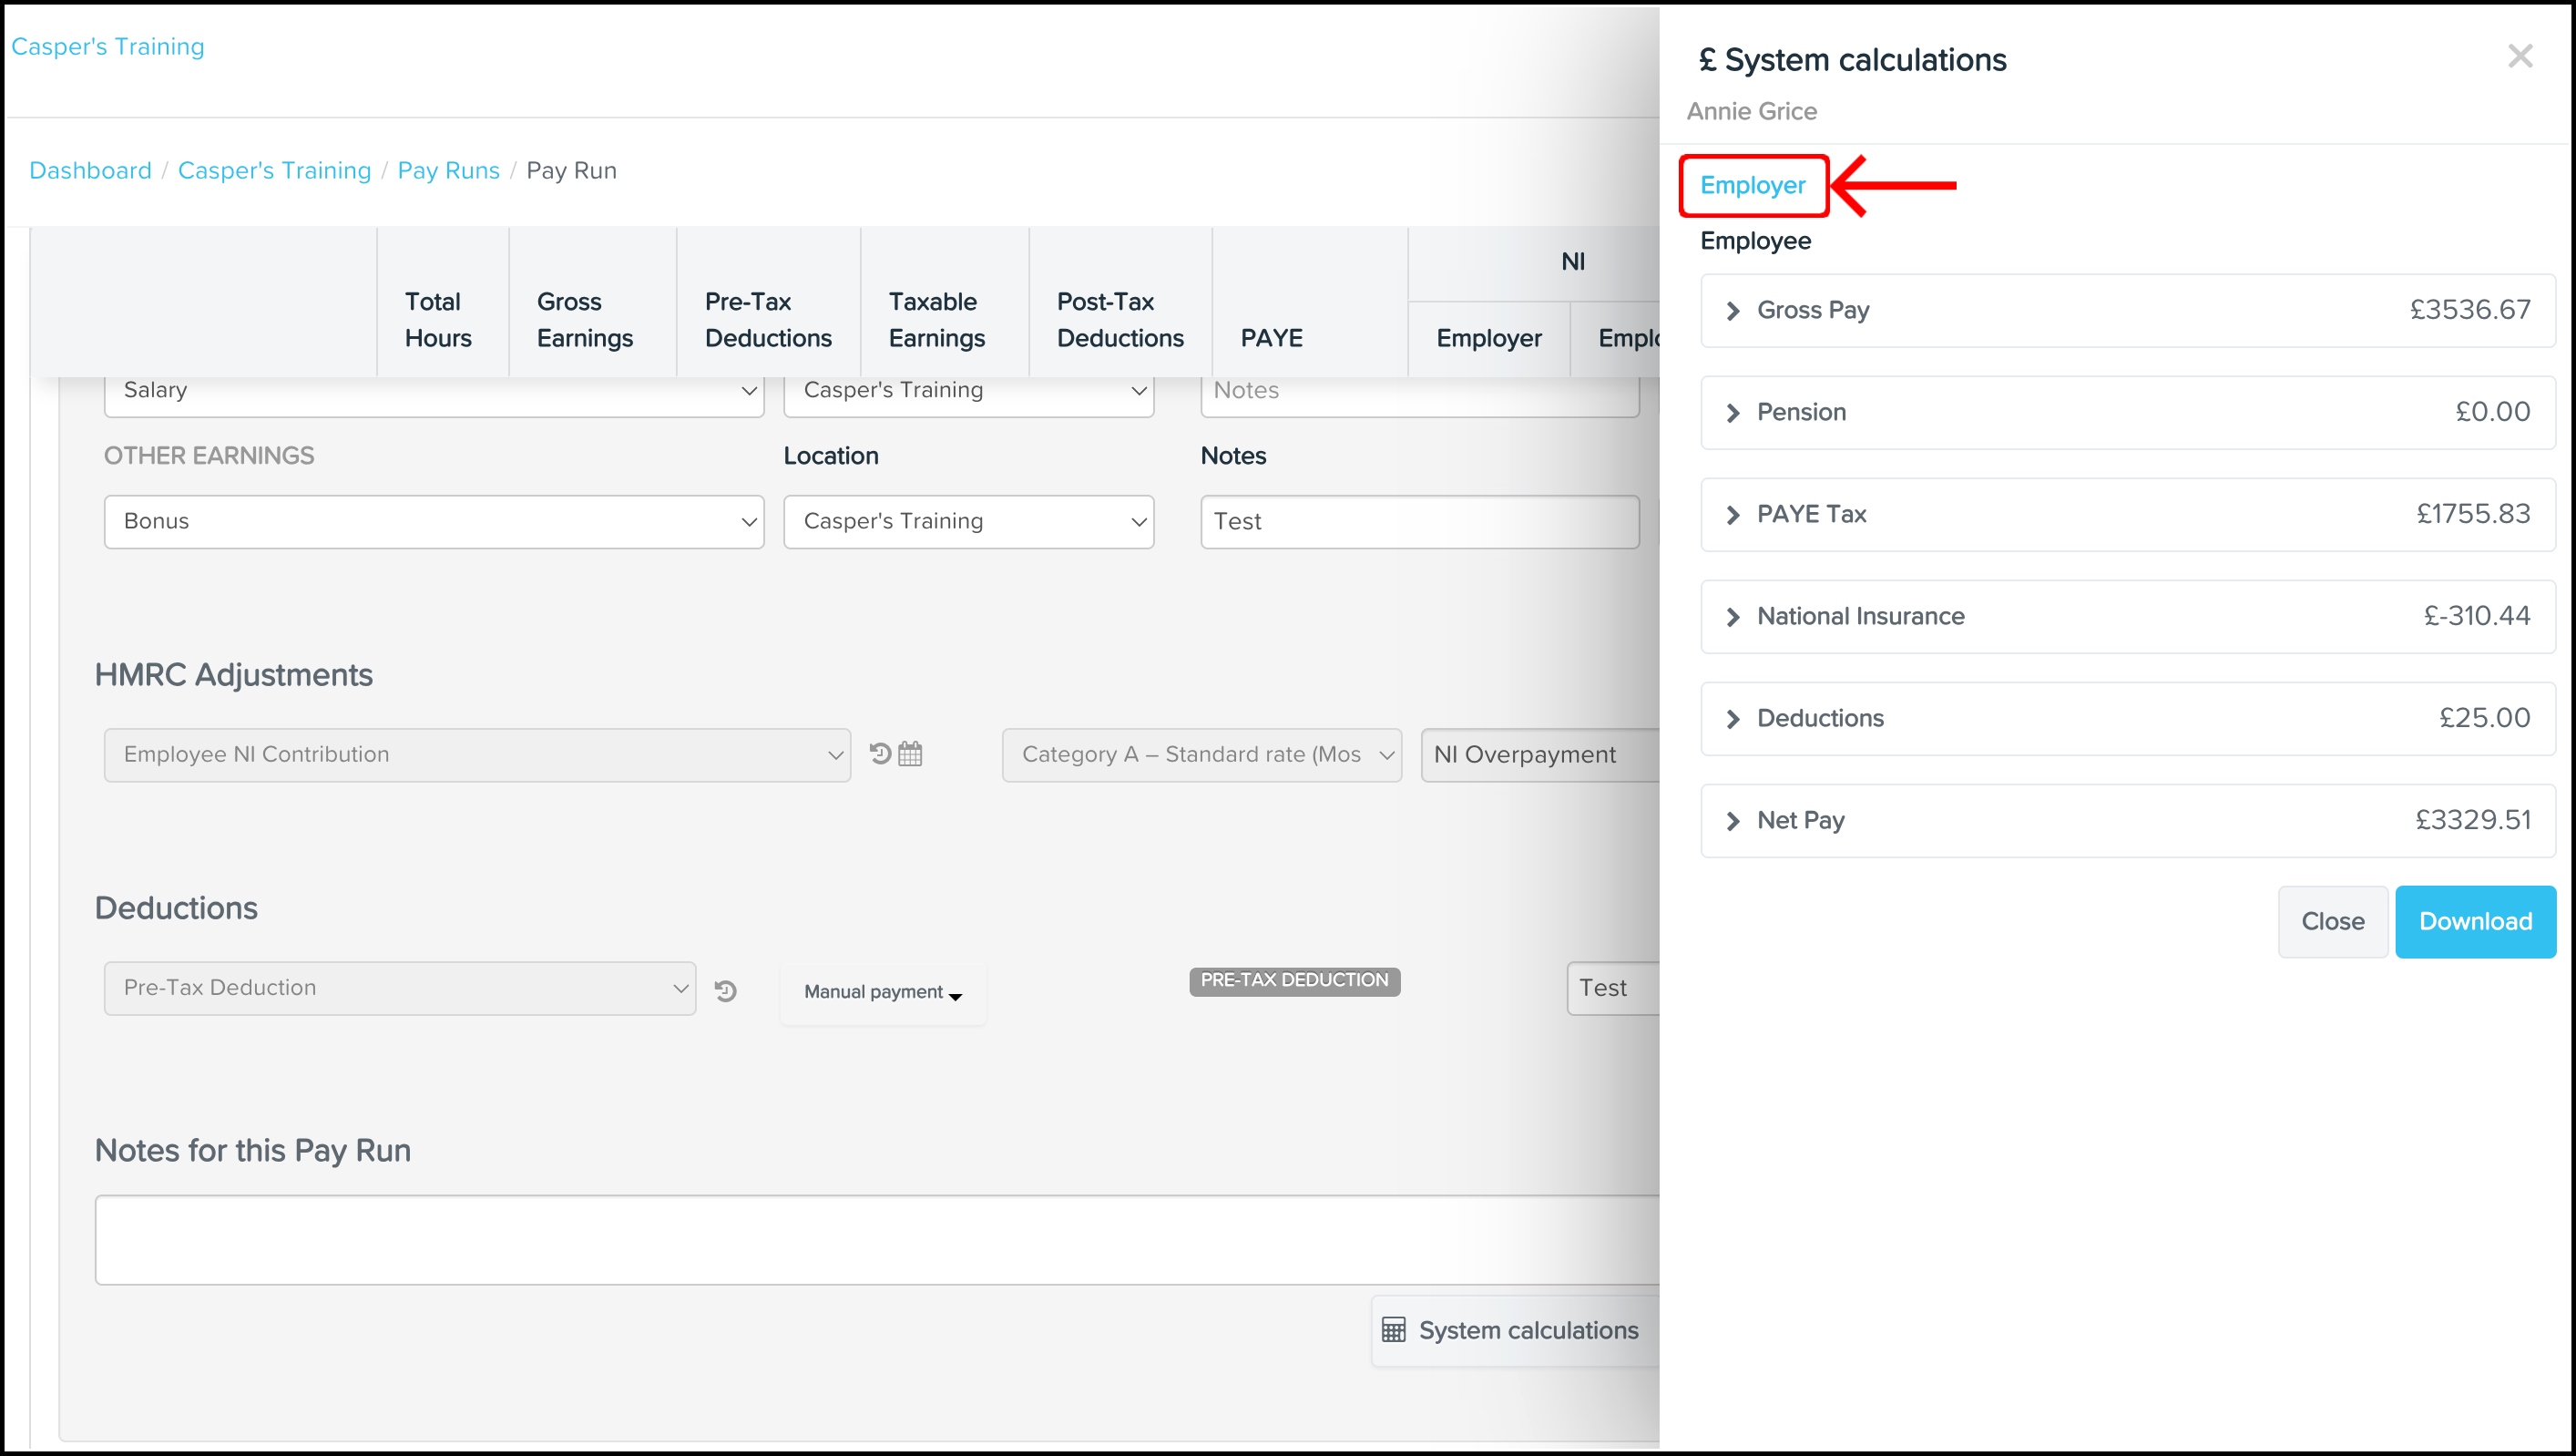
Task: Open the calendar icon for HMRC Adjustments
Action: point(910,753)
